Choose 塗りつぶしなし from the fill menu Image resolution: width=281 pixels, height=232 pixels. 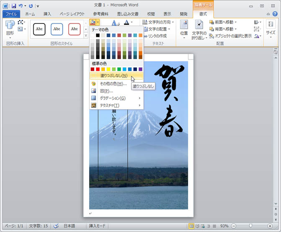click(x=114, y=76)
